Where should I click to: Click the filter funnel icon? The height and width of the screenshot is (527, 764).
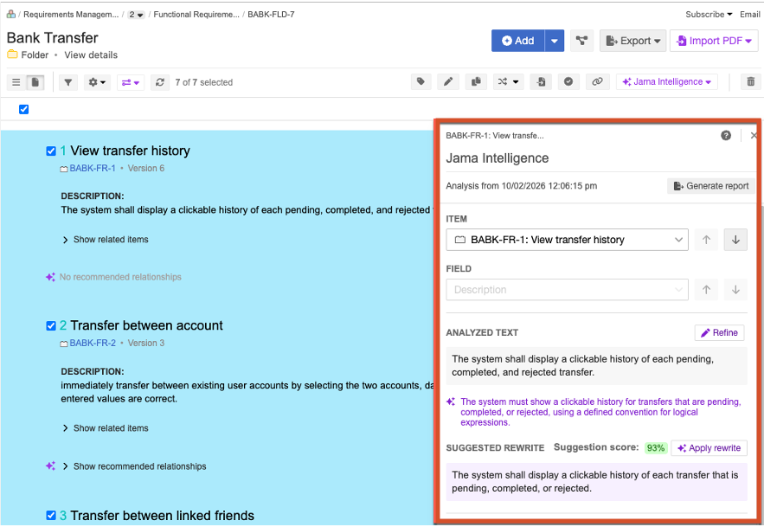pos(68,82)
